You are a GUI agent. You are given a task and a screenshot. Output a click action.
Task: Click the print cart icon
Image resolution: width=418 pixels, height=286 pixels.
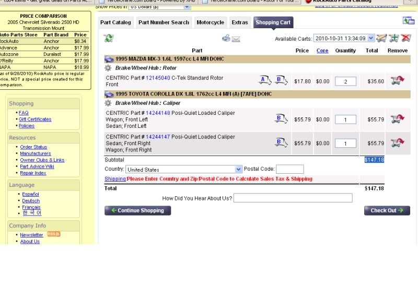coord(226,38)
